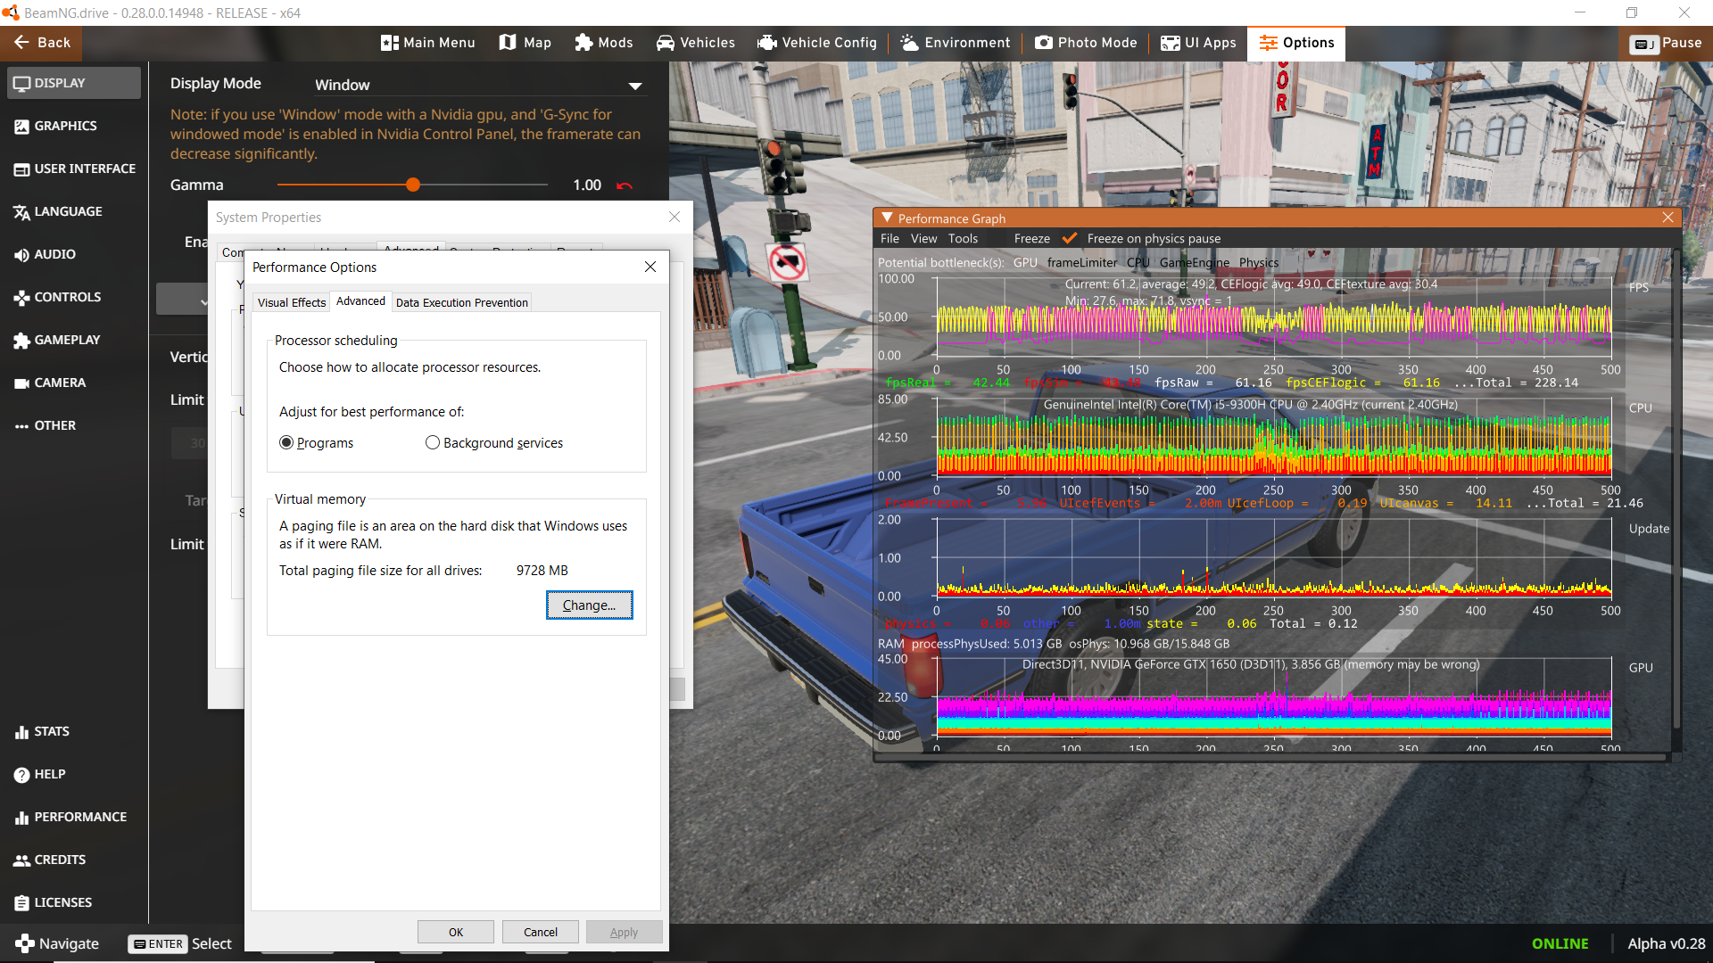The height and width of the screenshot is (963, 1713).
Task: Select Background services radio button
Action: (494, 443)
